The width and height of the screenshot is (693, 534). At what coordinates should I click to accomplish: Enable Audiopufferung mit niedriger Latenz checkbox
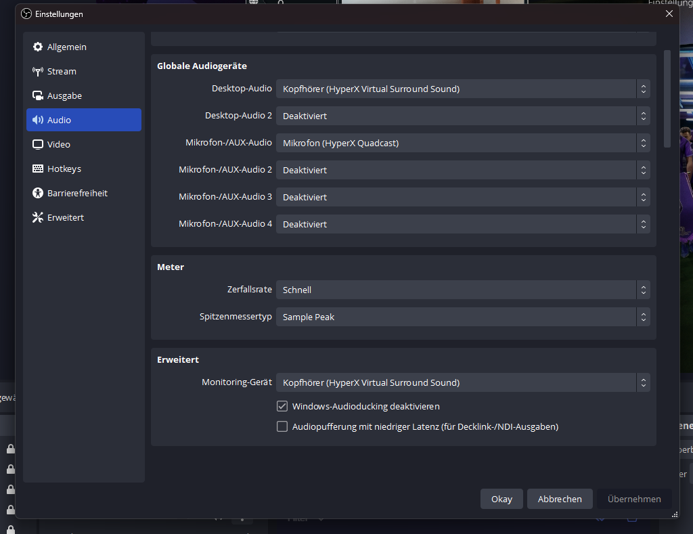[282, 427]
